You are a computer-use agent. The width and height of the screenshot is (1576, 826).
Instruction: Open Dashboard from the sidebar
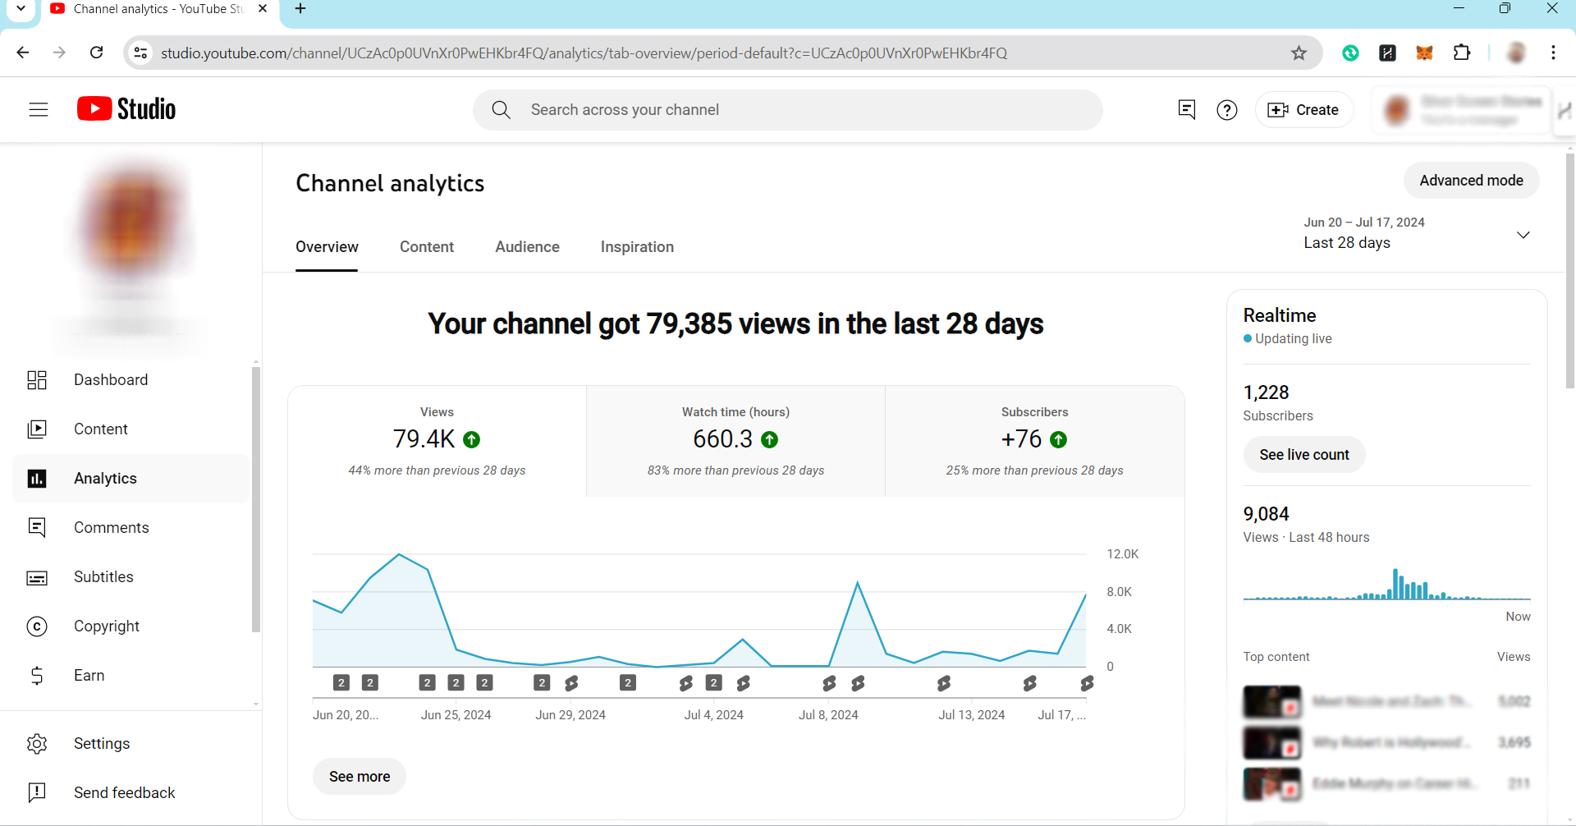111,380
